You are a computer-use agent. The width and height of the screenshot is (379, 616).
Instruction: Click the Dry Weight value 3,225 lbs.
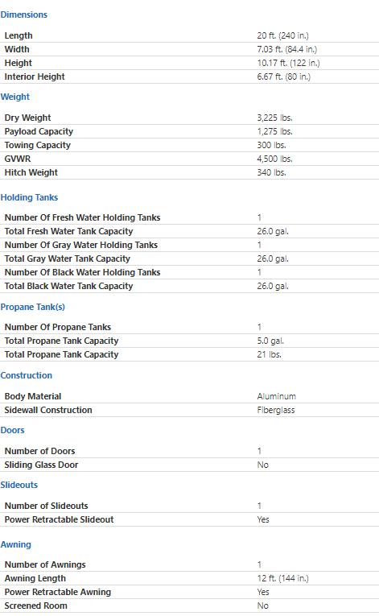coord(274,118)
